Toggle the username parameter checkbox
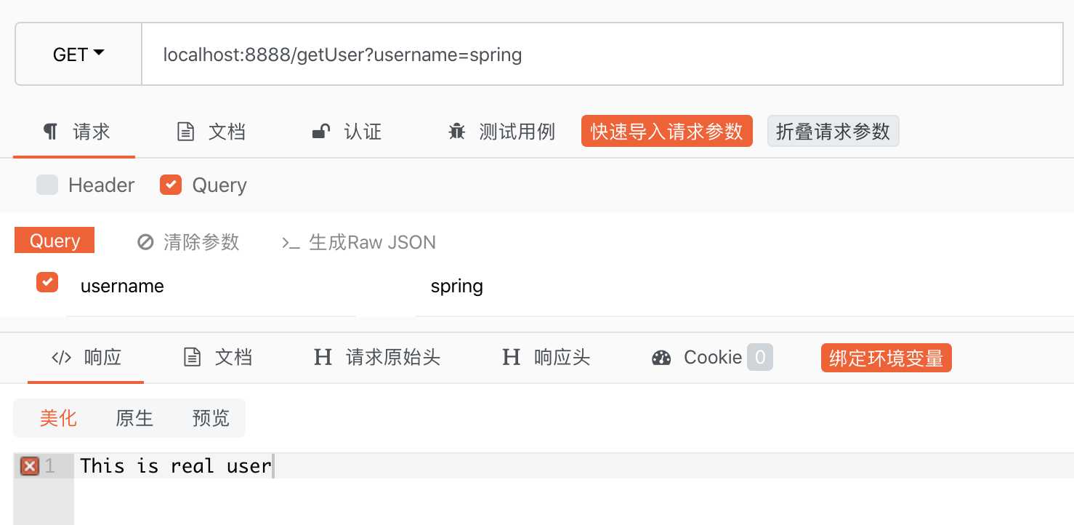 pos(47,282)
